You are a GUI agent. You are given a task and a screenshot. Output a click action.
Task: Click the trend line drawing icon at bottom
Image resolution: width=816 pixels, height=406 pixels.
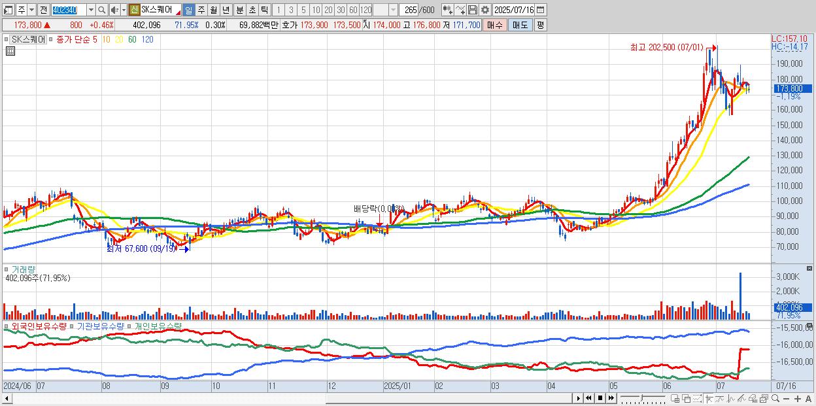pos(720,399)
